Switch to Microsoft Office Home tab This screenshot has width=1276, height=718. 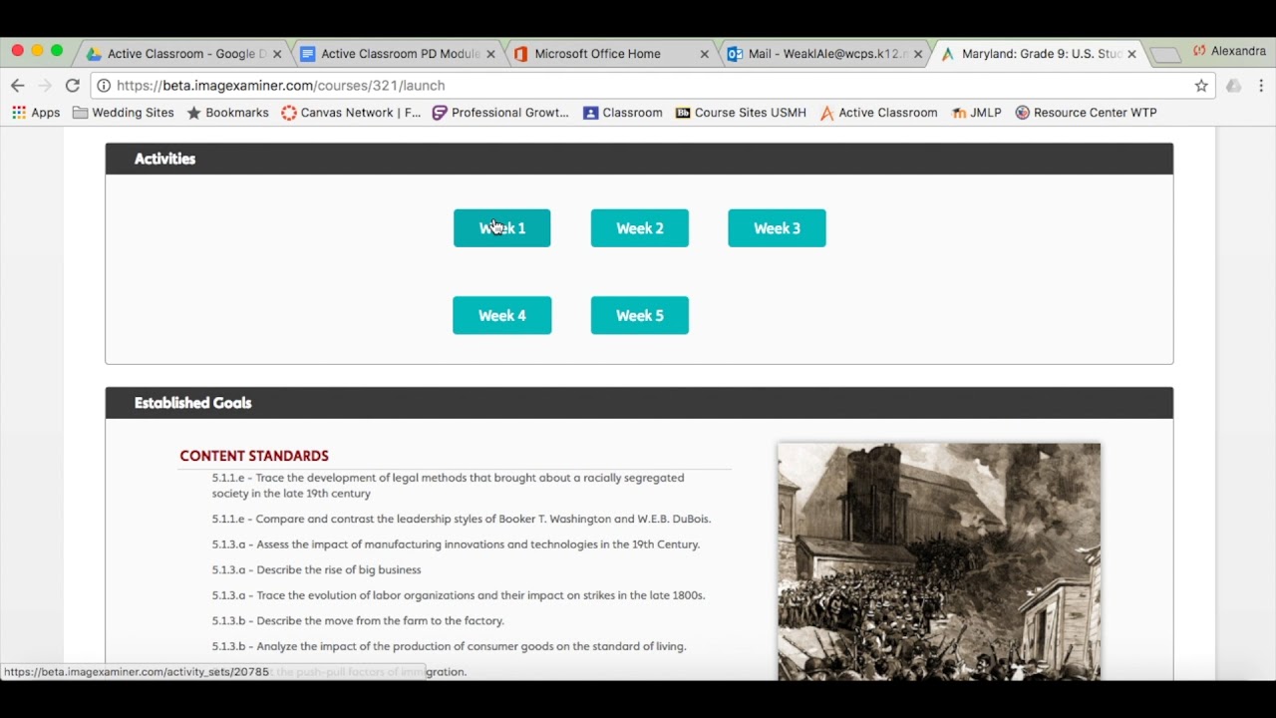tap(611, 54)
